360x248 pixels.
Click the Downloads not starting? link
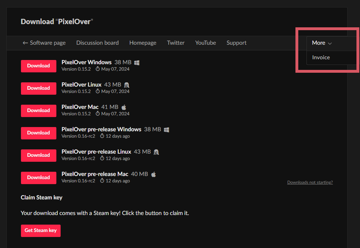point(310,182)
